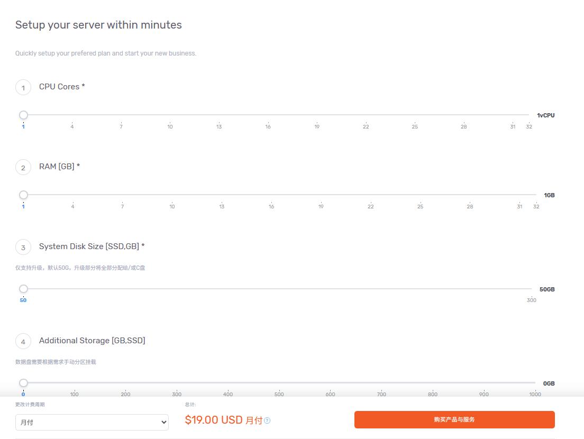Click the RAM slider handle
The height and width of the screenshot is (439, 584).
click(23, 195)
